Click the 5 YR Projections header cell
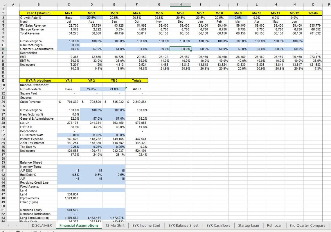Screen dimensions: 331x232 click(x=38, y=81)
